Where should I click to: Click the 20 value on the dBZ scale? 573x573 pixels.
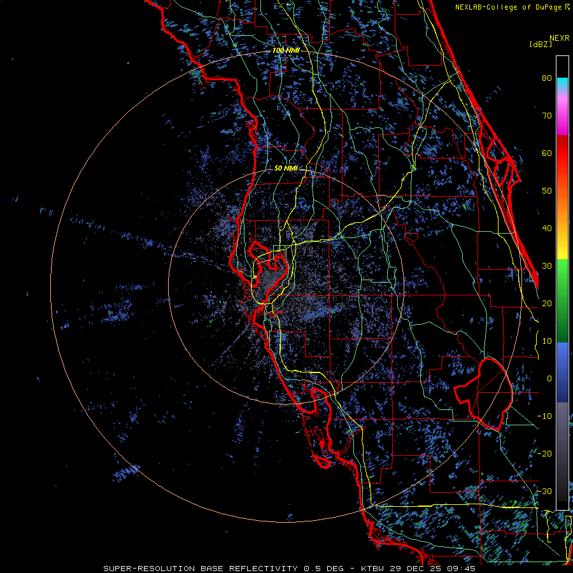point(547,303)
